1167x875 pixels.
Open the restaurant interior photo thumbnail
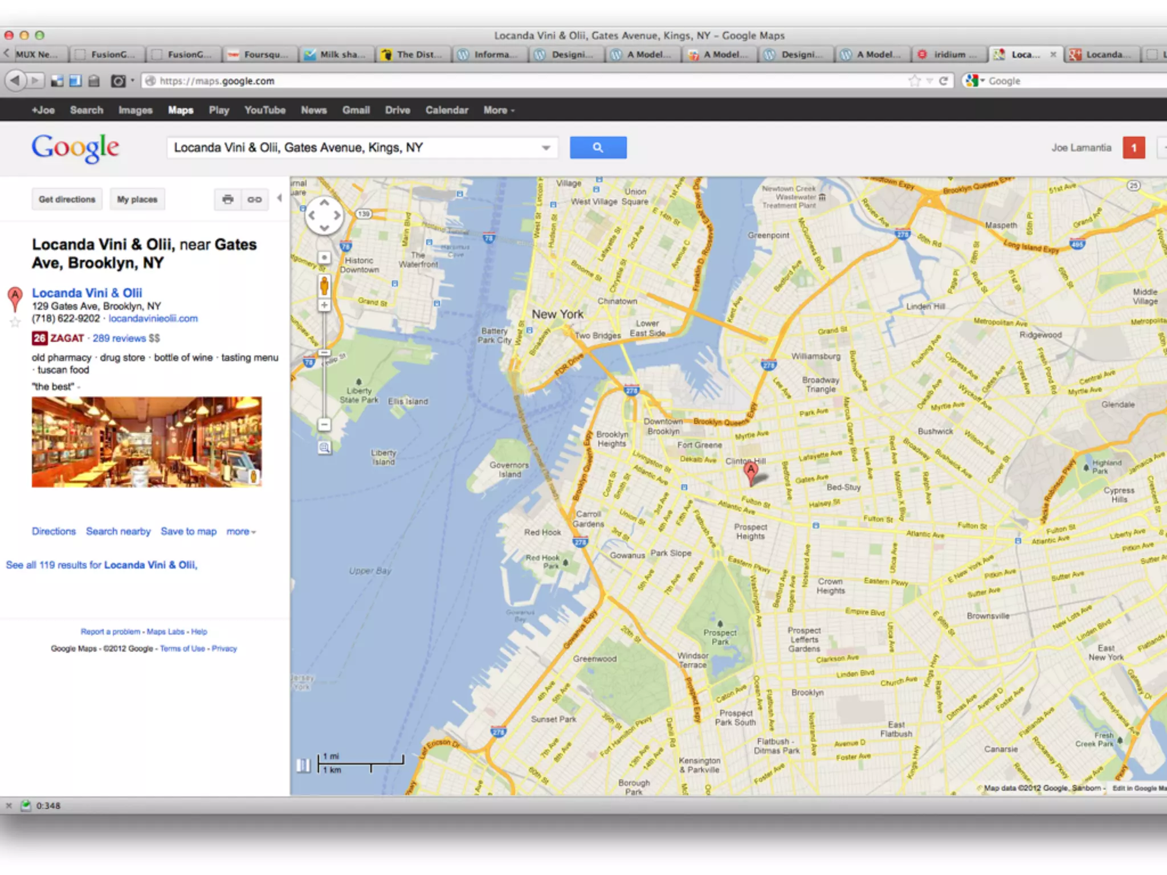(x=146, y=442)
